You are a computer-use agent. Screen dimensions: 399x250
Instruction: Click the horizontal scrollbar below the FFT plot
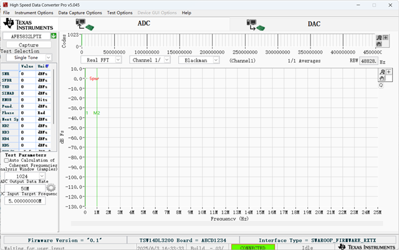[227, 223]
